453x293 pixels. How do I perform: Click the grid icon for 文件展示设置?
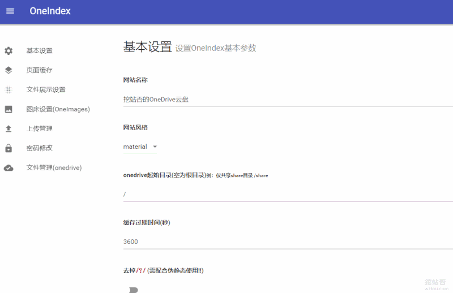click(x=8, y=90)
